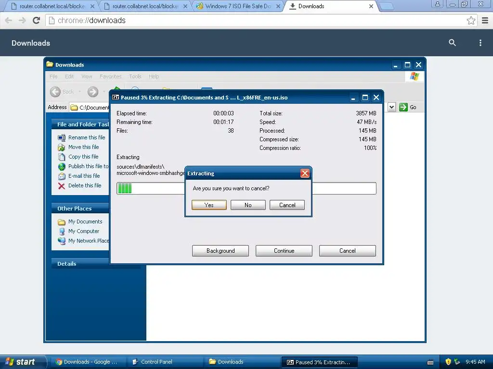Click the My Documents folder icon
Viewport: 493px width, 369px height.
(x=62, y=222)
